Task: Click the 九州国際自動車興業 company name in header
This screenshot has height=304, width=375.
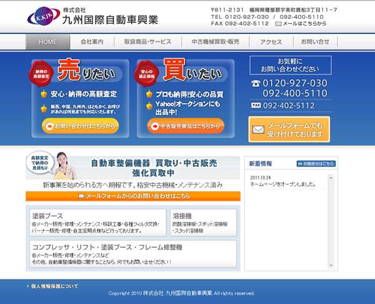Action: pyautogui.click(x=110, y=20)
